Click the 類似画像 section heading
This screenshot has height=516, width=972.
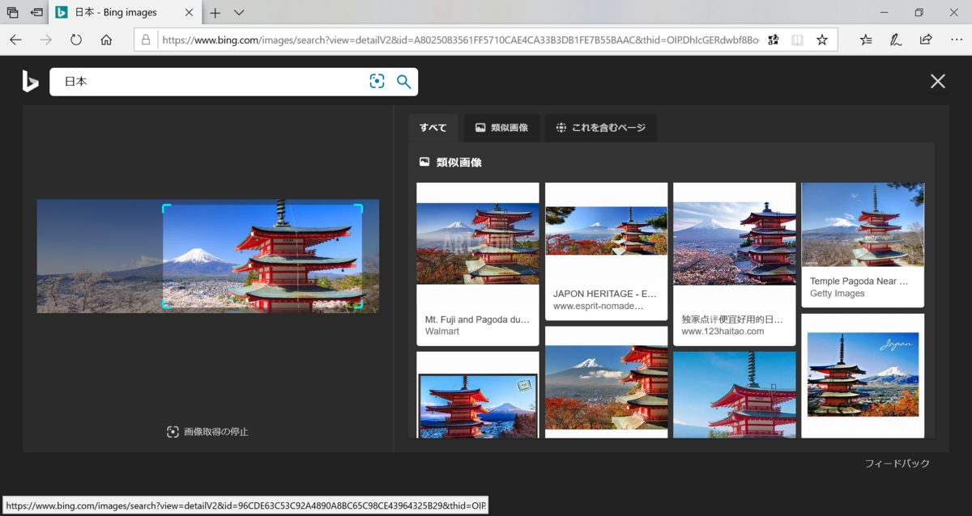(459, 163)
